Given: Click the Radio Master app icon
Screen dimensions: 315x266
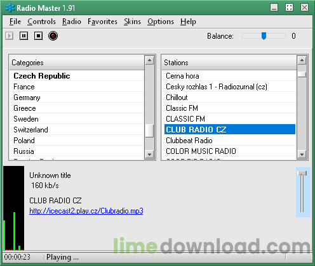Looking at the screenshot, I should pyautogui.click(x=10, y=8).
